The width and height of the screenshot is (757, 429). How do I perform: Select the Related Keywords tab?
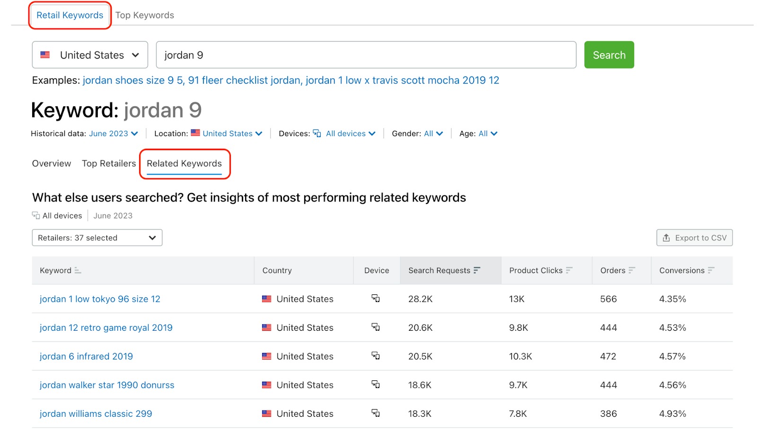pyautogui.click(x=184, y=163)
